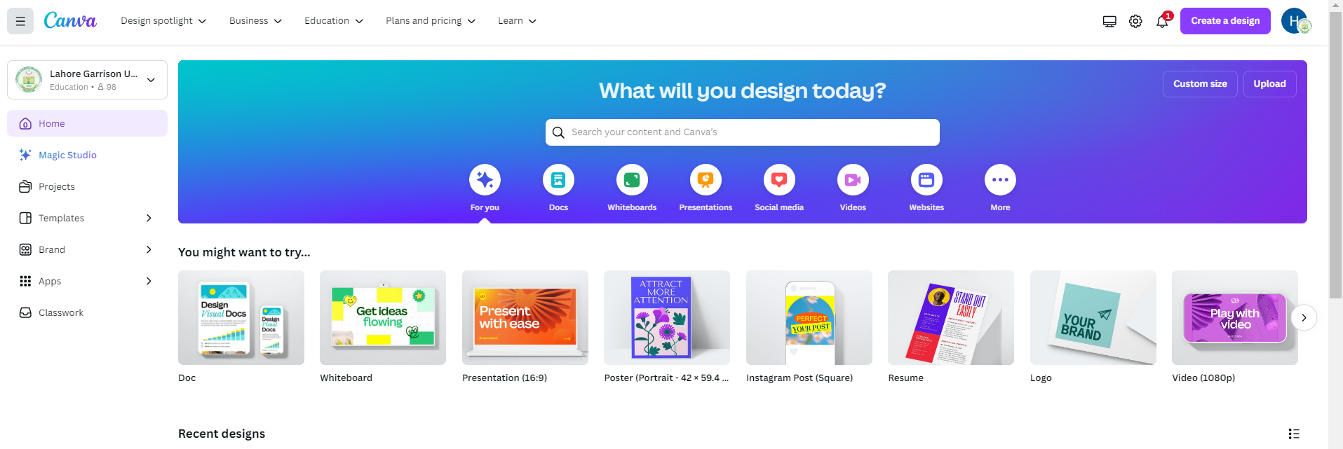The width and height of the screenshot is (1343, 449).
Task: Open the desktop app download icon
Action: pyautogui.click(x=1109, y=22)
